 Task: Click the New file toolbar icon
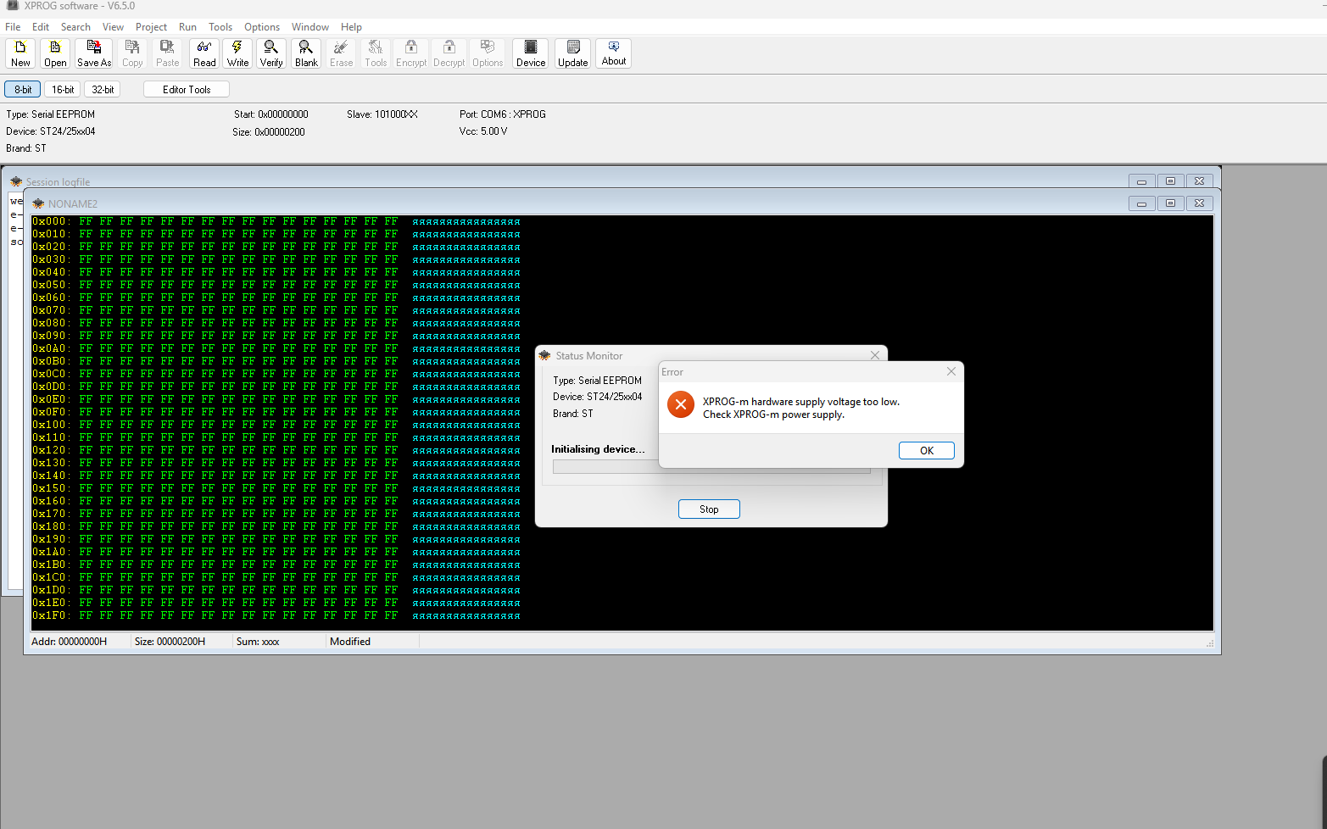(x=20, y=53)
